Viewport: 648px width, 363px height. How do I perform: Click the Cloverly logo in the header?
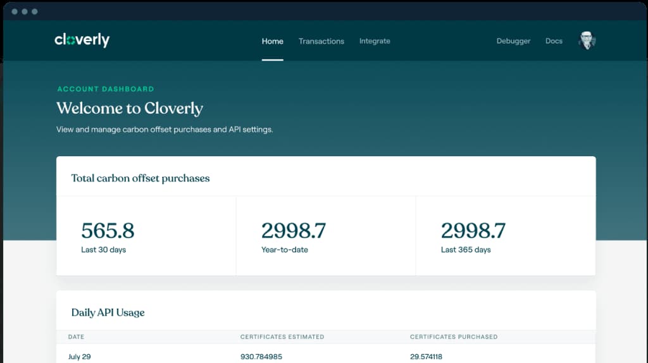pos(82,40)
